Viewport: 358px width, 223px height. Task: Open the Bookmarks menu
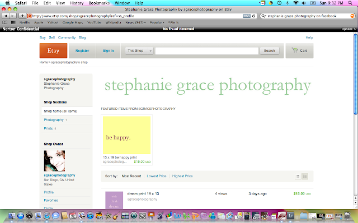click(99, 3)
